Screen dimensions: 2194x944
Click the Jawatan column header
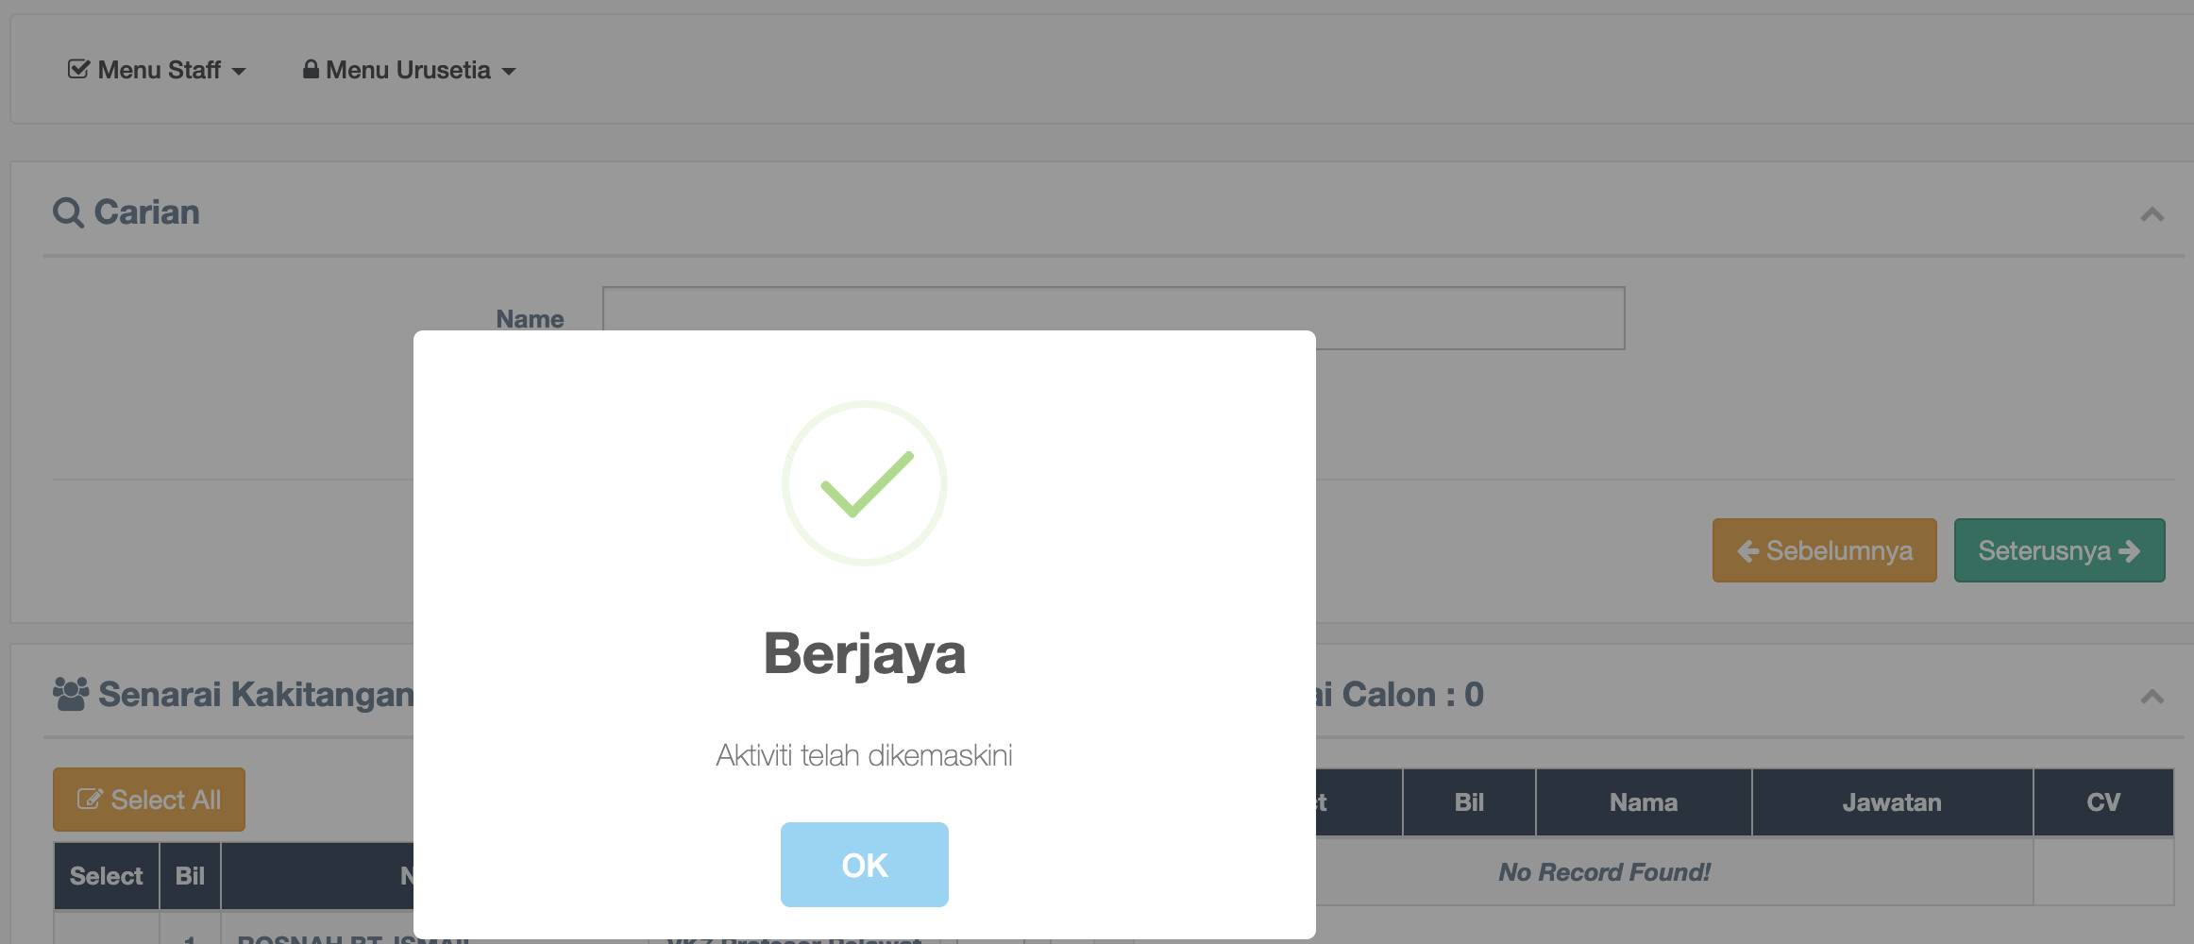1892,802
